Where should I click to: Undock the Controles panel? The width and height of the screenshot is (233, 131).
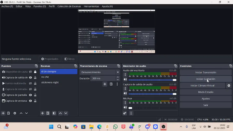[231, 66]
